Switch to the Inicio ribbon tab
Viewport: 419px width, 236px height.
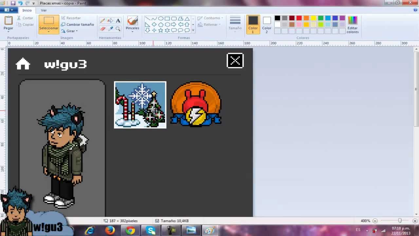click(27, 10)
